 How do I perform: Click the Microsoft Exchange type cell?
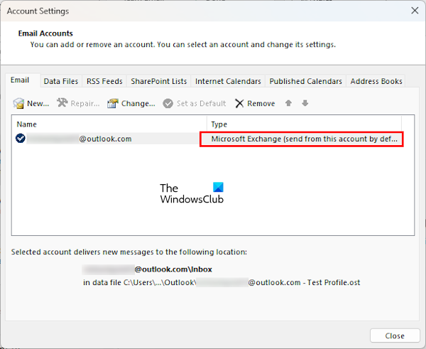tap(302, 139)
